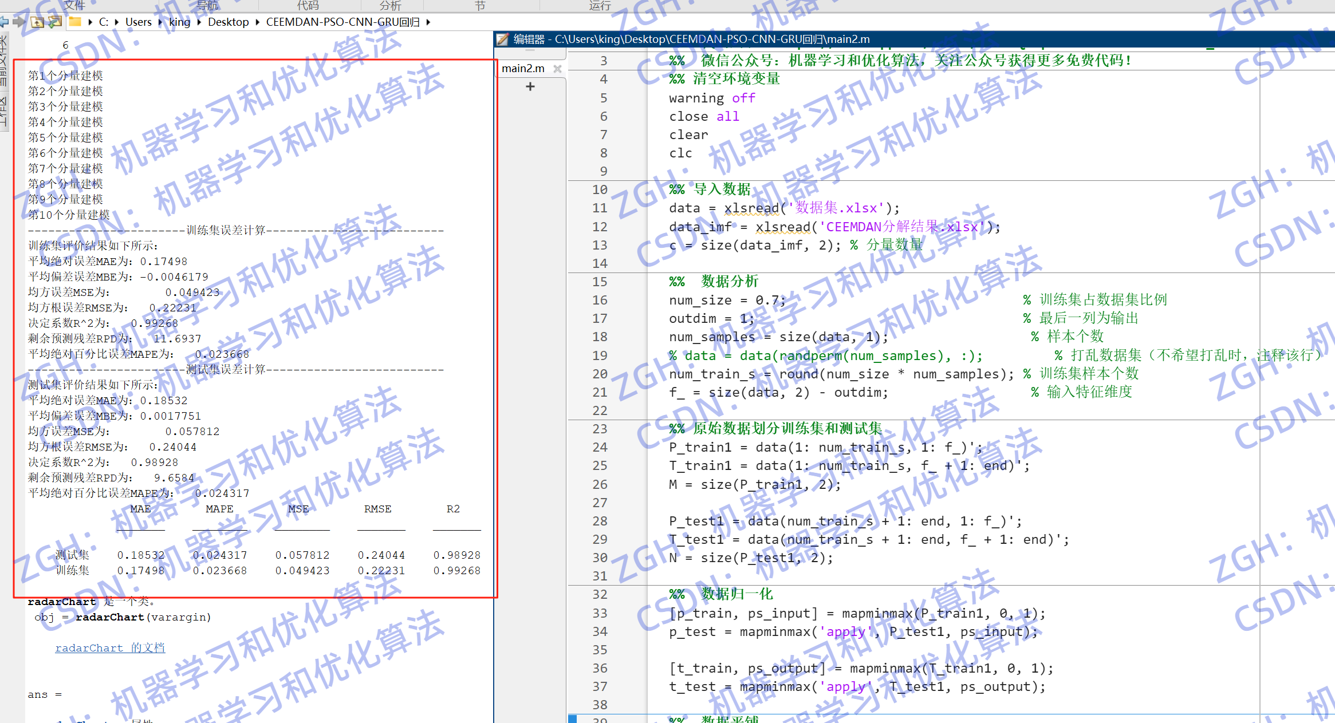
Task: Expand the arrow after Desktop in path
Action: (257, 22)
